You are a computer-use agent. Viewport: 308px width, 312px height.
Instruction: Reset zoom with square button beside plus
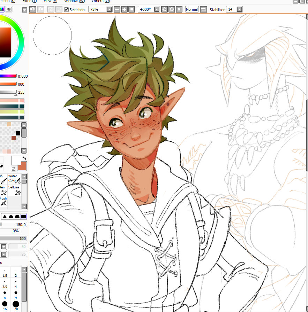[132, 9]
